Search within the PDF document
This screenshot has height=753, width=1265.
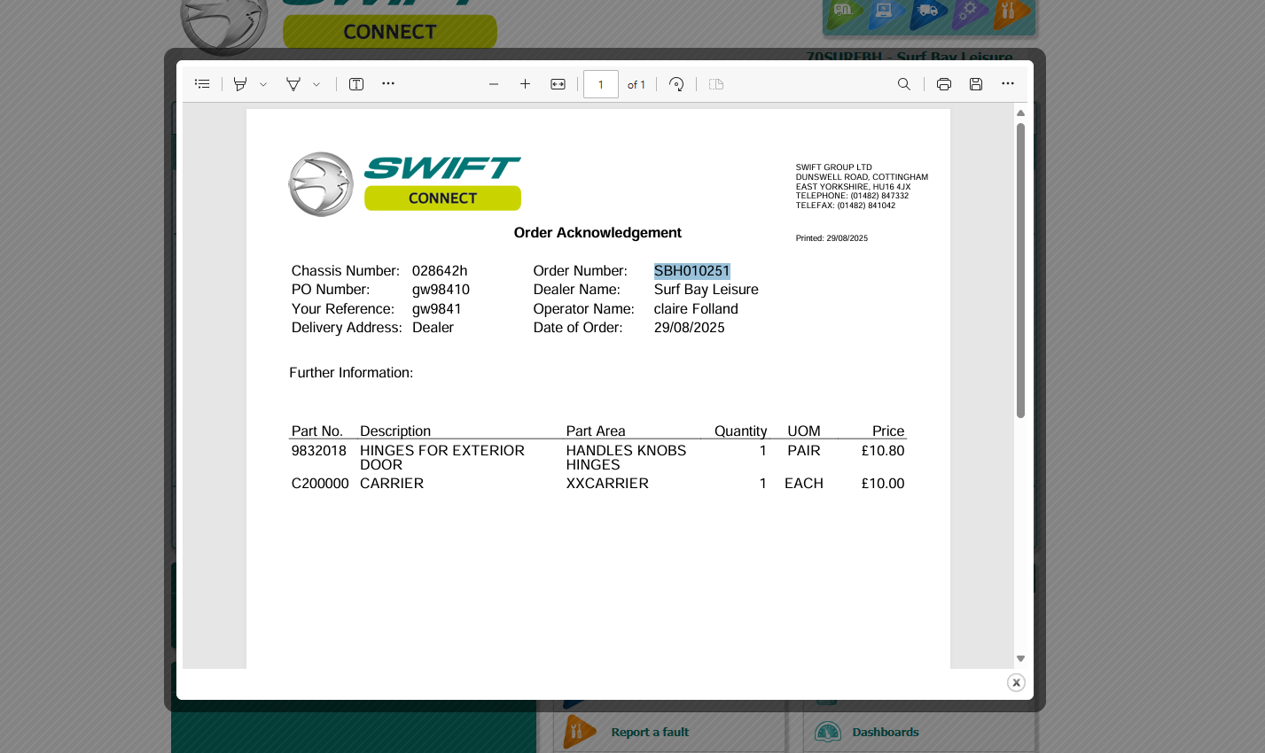[903, 84]
